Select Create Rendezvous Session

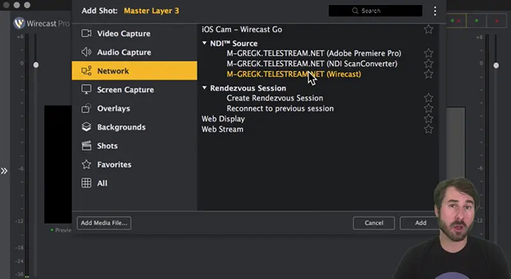coord(275,98)
